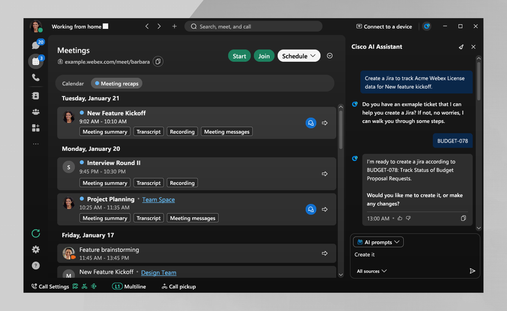Viewport: 507px width, 311px height.
Task: Switch to the Calendar tab
Action: tap(73, 83)
